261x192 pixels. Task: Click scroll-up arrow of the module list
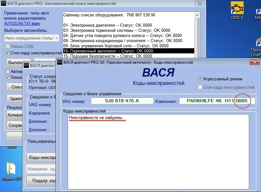(x=197, y=15)
